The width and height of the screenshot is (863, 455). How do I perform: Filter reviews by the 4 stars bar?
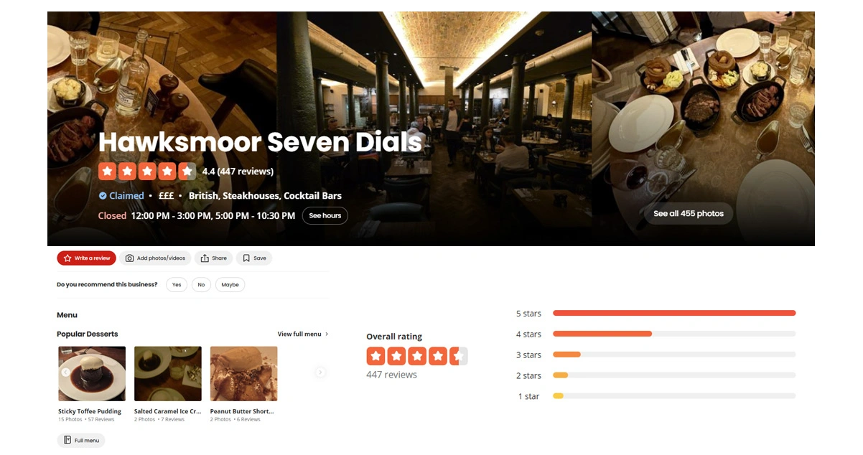coord(674,334)
